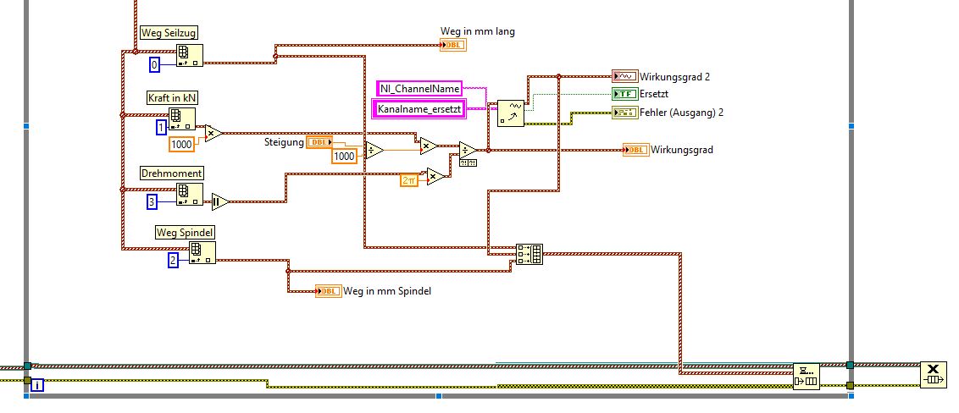The image size is (959, 413).
Task: Click the Release Queue node
Action: 934,375
